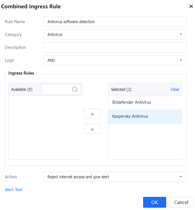Focus the Rule Name text field

coord(115,22)
